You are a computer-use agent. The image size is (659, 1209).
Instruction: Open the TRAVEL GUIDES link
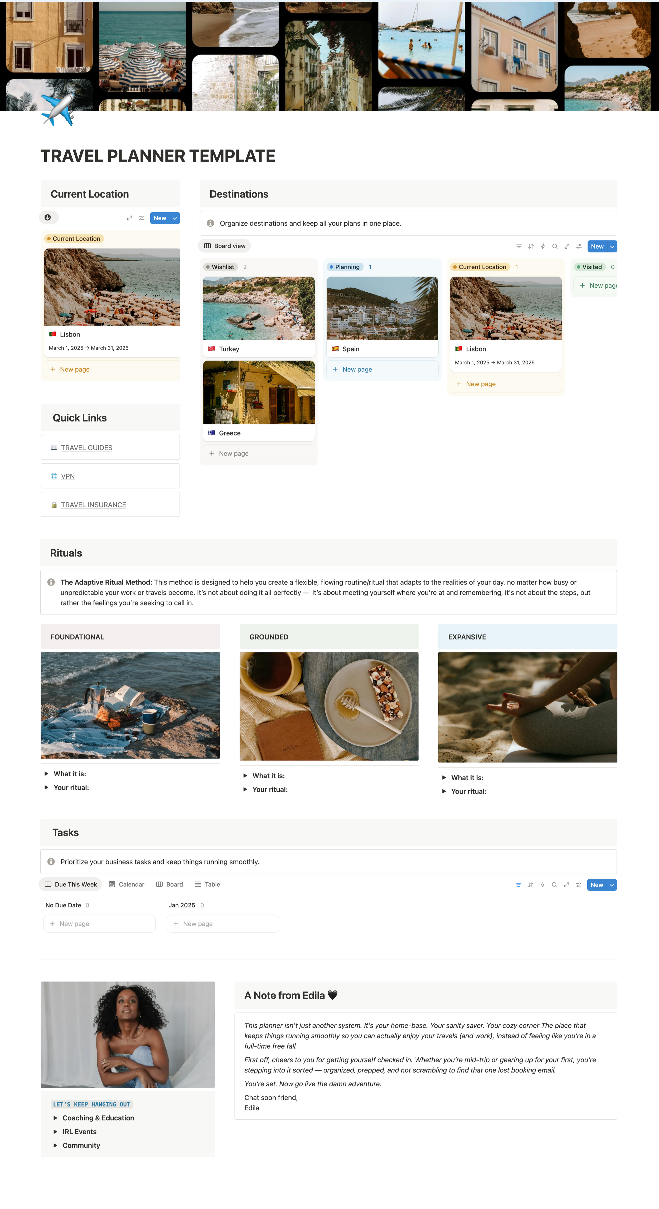[87, 448]
